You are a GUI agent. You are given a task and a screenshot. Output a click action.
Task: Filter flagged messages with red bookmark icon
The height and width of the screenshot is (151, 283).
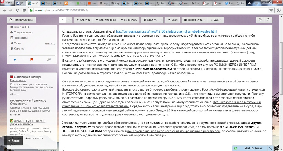32,60
